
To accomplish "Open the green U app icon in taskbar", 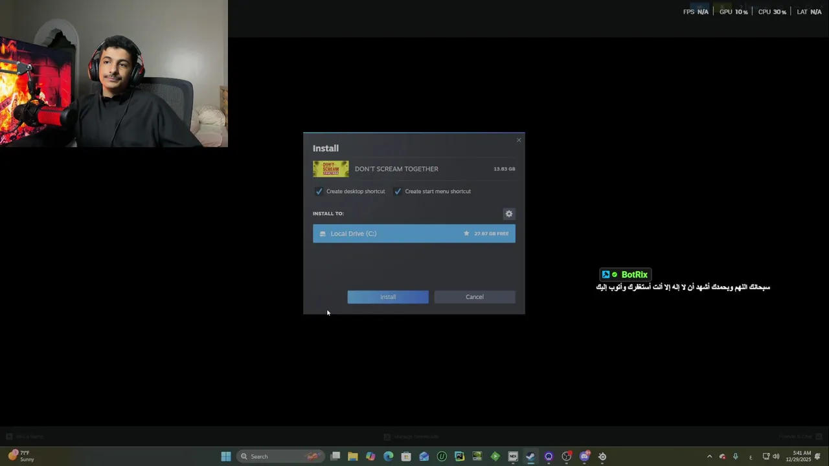I will (442, 456).
